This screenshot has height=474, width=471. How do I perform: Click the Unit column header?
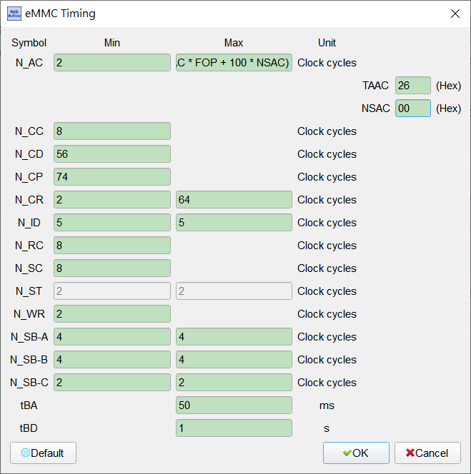(327, 43)
